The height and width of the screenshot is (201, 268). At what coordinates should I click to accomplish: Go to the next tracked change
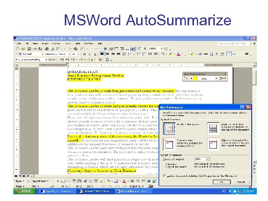(68, 60)
